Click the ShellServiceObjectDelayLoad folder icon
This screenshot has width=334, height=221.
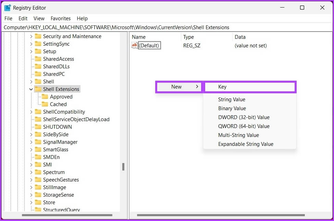[38, 119]
